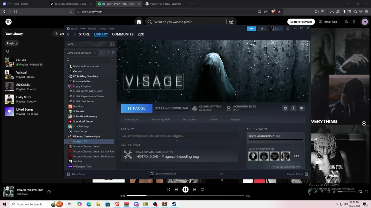Toggle library sort order arrow
The width and height of the screenshot is (371, 208).
tap(102, 53)
